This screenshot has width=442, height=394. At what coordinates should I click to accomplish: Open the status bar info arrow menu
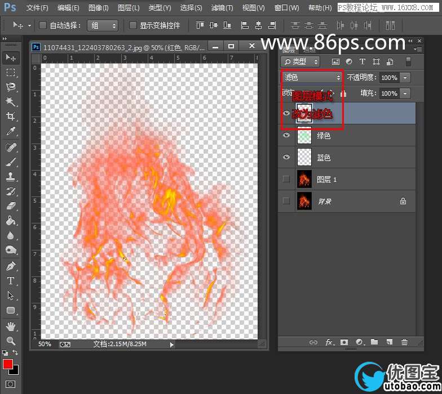pos(171,344)
